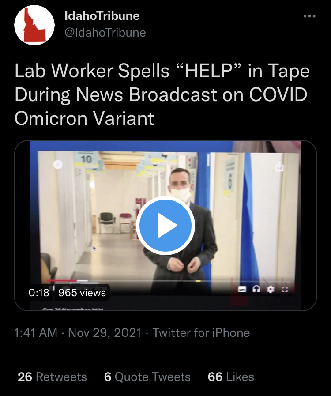Screen dimensions: 331x396
Task: Play the video with the blue play button
Action: click(165, 225)
